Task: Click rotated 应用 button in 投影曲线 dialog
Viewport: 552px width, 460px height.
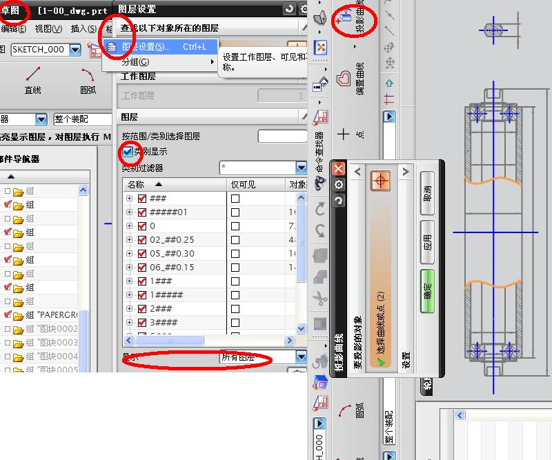Action: pos(427,242)
